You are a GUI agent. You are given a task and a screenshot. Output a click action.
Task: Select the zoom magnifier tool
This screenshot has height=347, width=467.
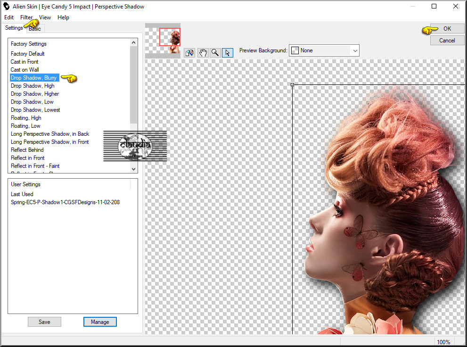tap(215, 53)
